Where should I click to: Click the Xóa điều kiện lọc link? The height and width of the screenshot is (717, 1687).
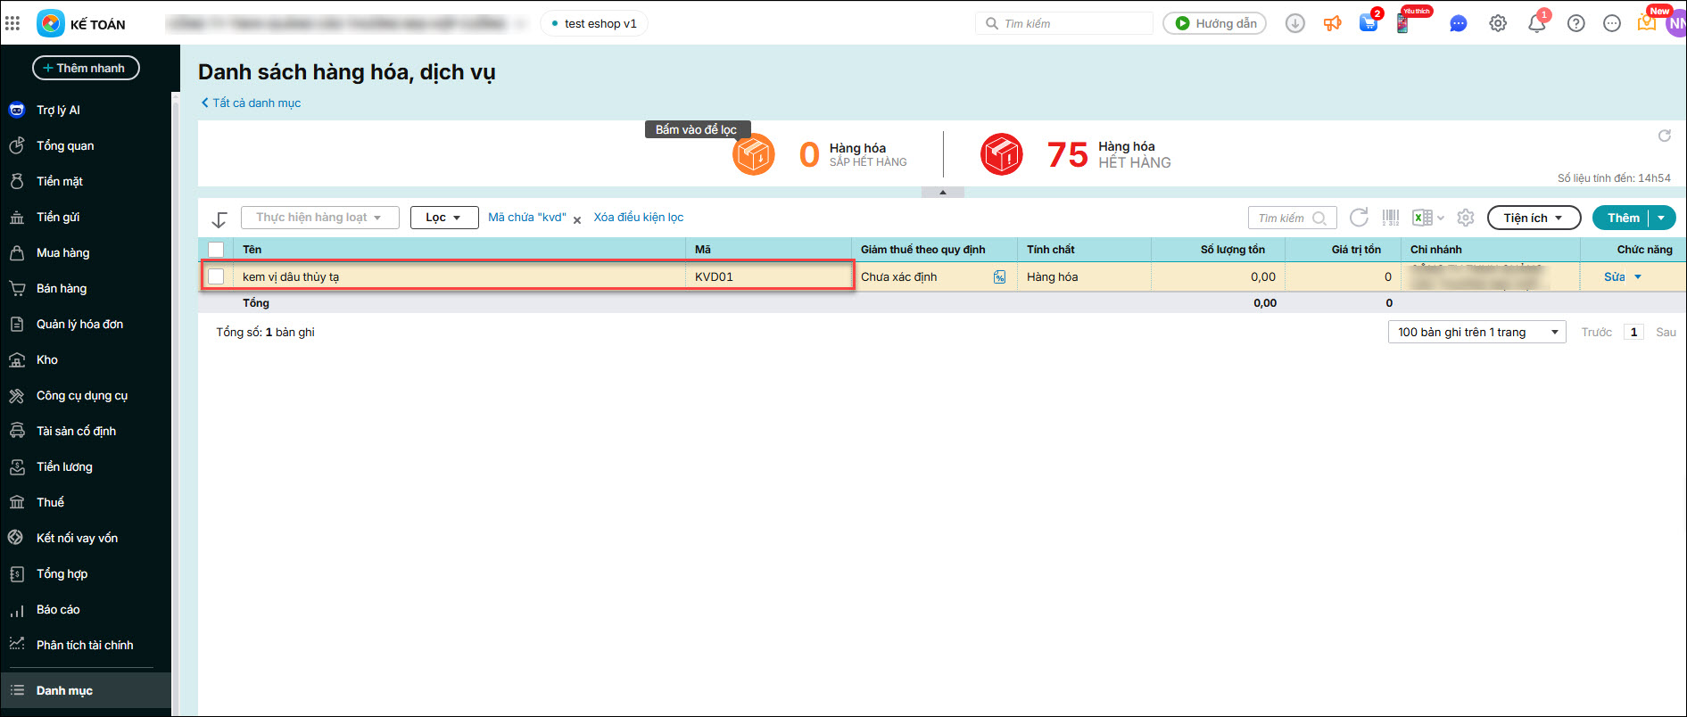tap(638, 218)
